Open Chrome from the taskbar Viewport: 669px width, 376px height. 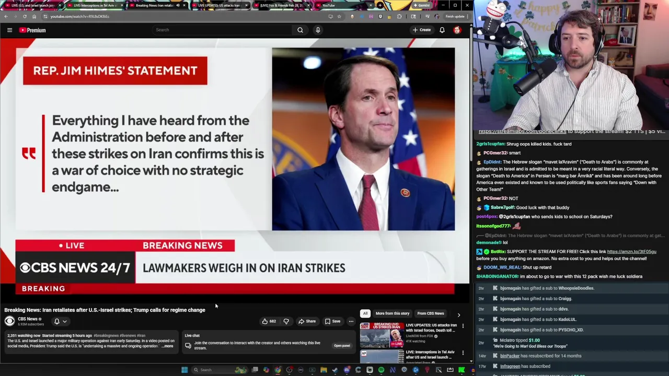coord(278,370)
